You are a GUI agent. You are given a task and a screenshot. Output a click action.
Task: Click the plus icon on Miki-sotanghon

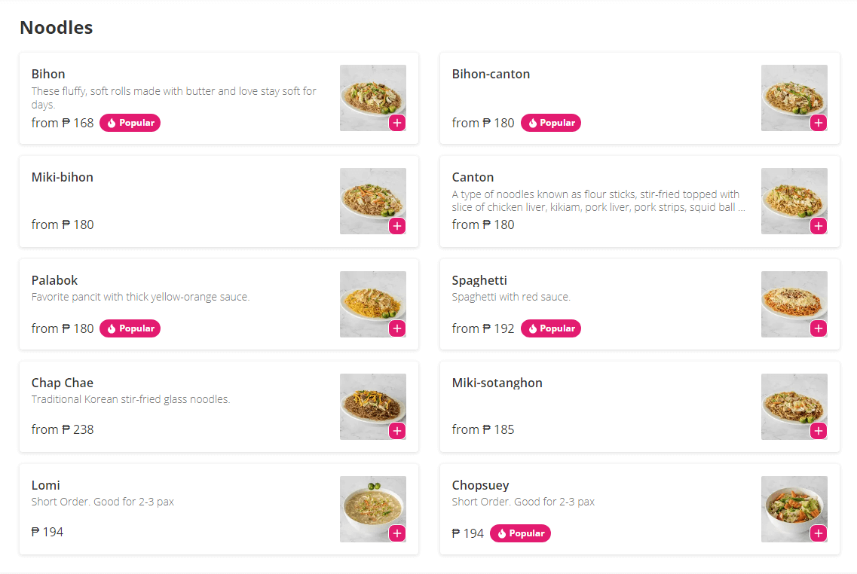coord(819,430)
